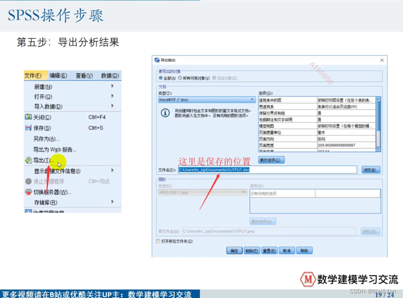Click the greyed 更改选项(H)... graphics button
The height and width of the screenshot is (298, 403).
[263, 222]
